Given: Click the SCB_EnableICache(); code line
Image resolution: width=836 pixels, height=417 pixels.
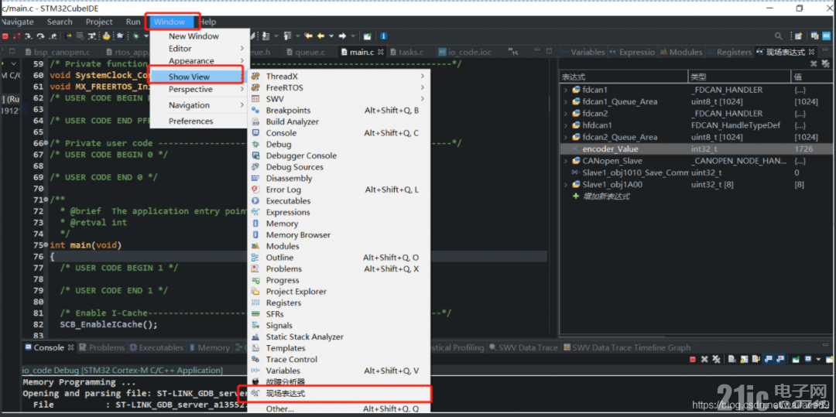Looking at the screenshot, I should click(x=109, y=324).
